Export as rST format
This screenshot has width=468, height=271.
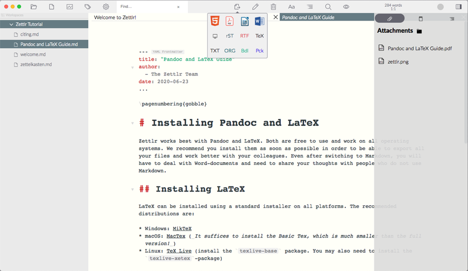[230, 36]
